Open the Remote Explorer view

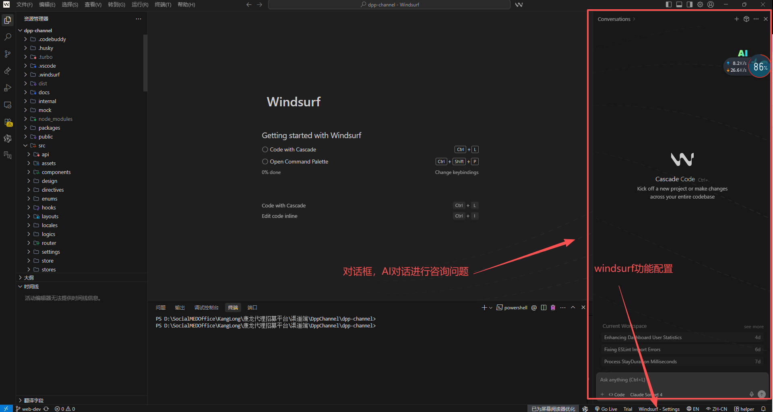[x=8, y=105]
